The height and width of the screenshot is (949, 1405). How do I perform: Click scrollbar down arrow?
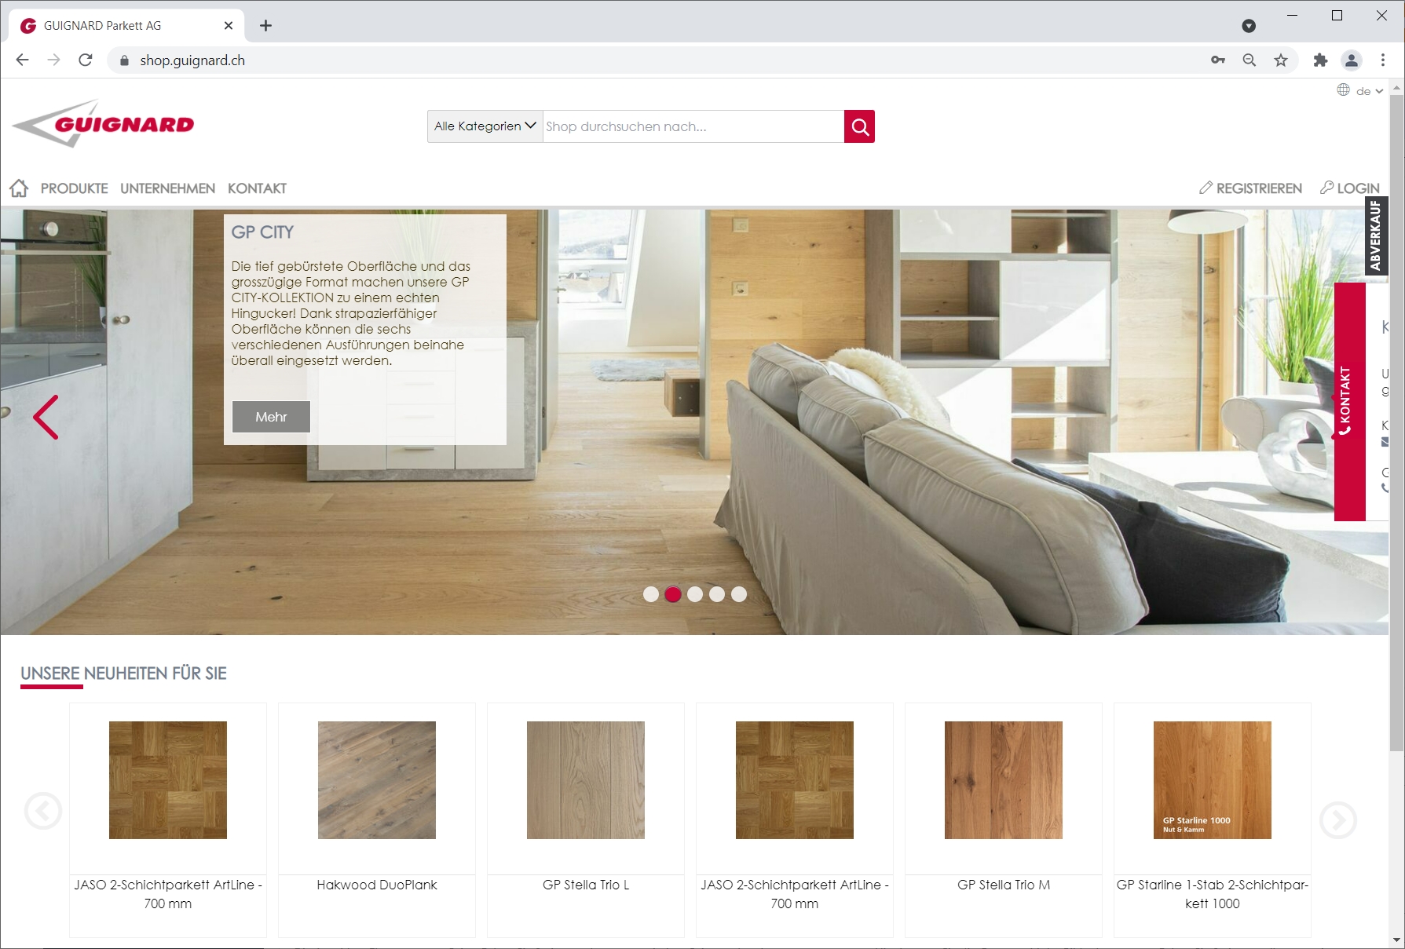point(1396,940)
